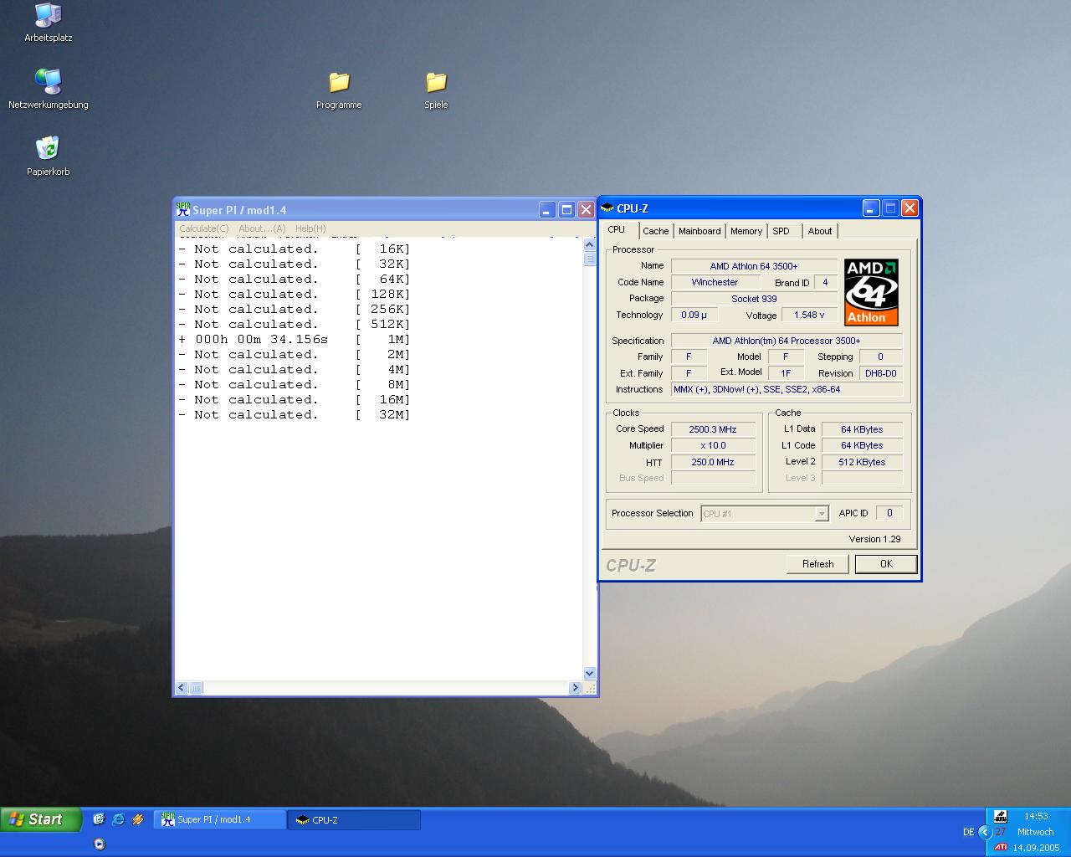Open the Programme folder on desktop

click(x=339, y=89)
